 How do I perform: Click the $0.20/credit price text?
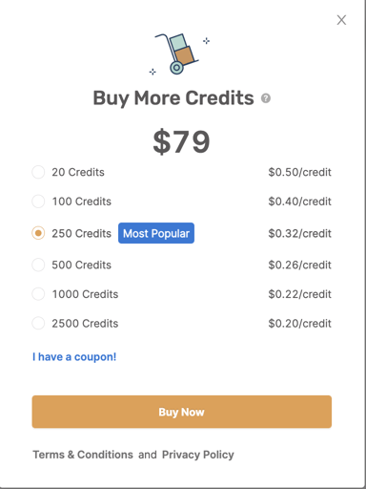click(299, 324)
